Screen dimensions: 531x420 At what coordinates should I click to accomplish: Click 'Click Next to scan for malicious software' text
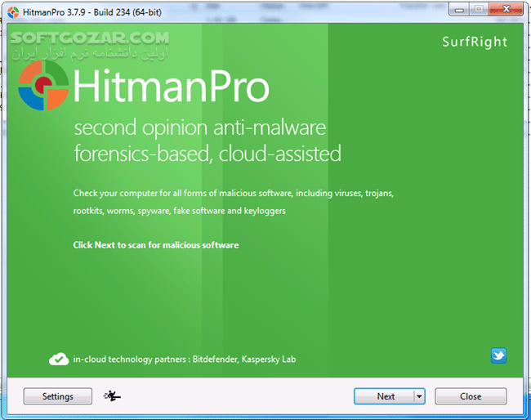156,245
